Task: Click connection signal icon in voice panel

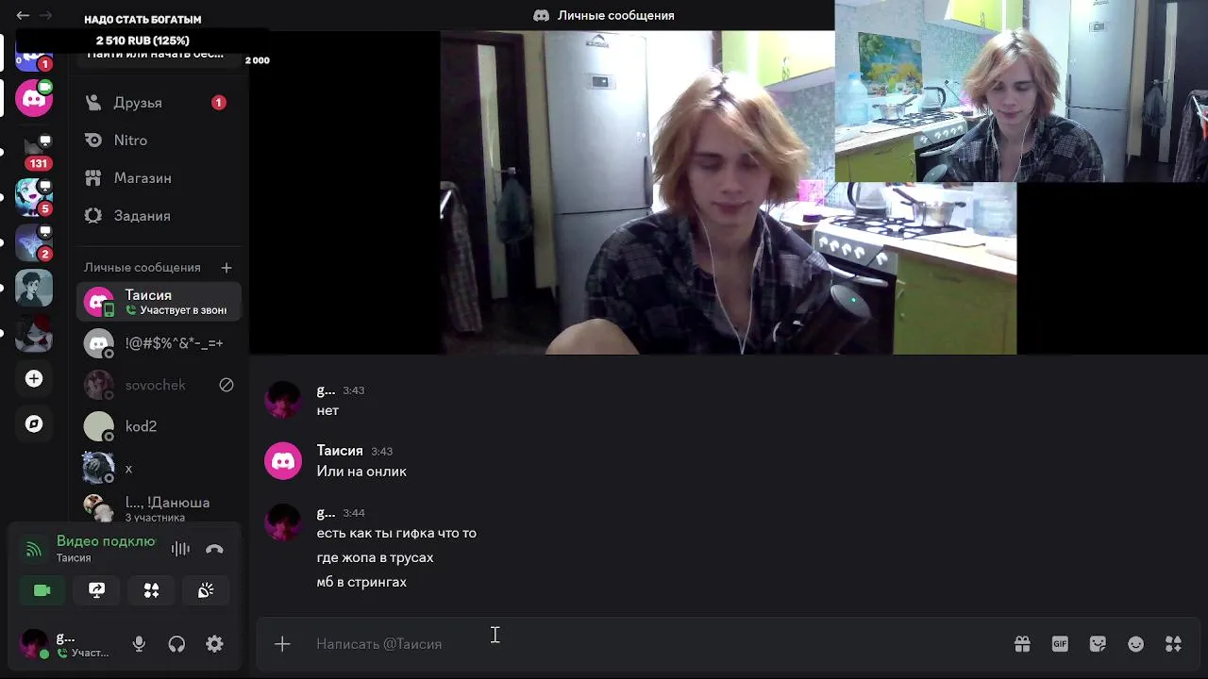Action: (34, 549)
